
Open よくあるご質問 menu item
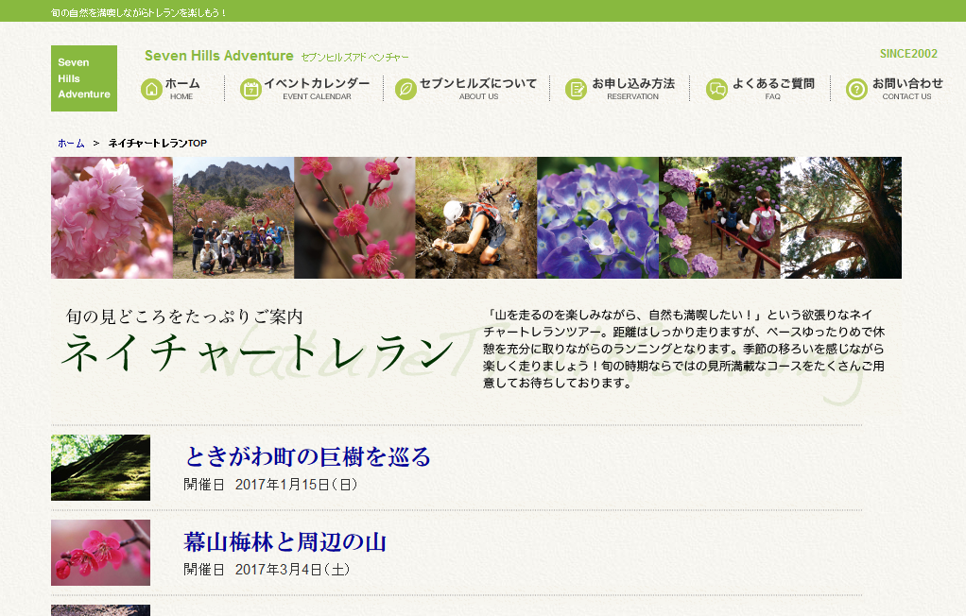(x=761, y=89)
